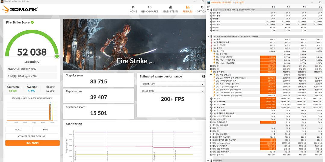Viewport: 325px width, 162px height.
Task: Click the orange RUN AGAIN button
Action: 32,143
